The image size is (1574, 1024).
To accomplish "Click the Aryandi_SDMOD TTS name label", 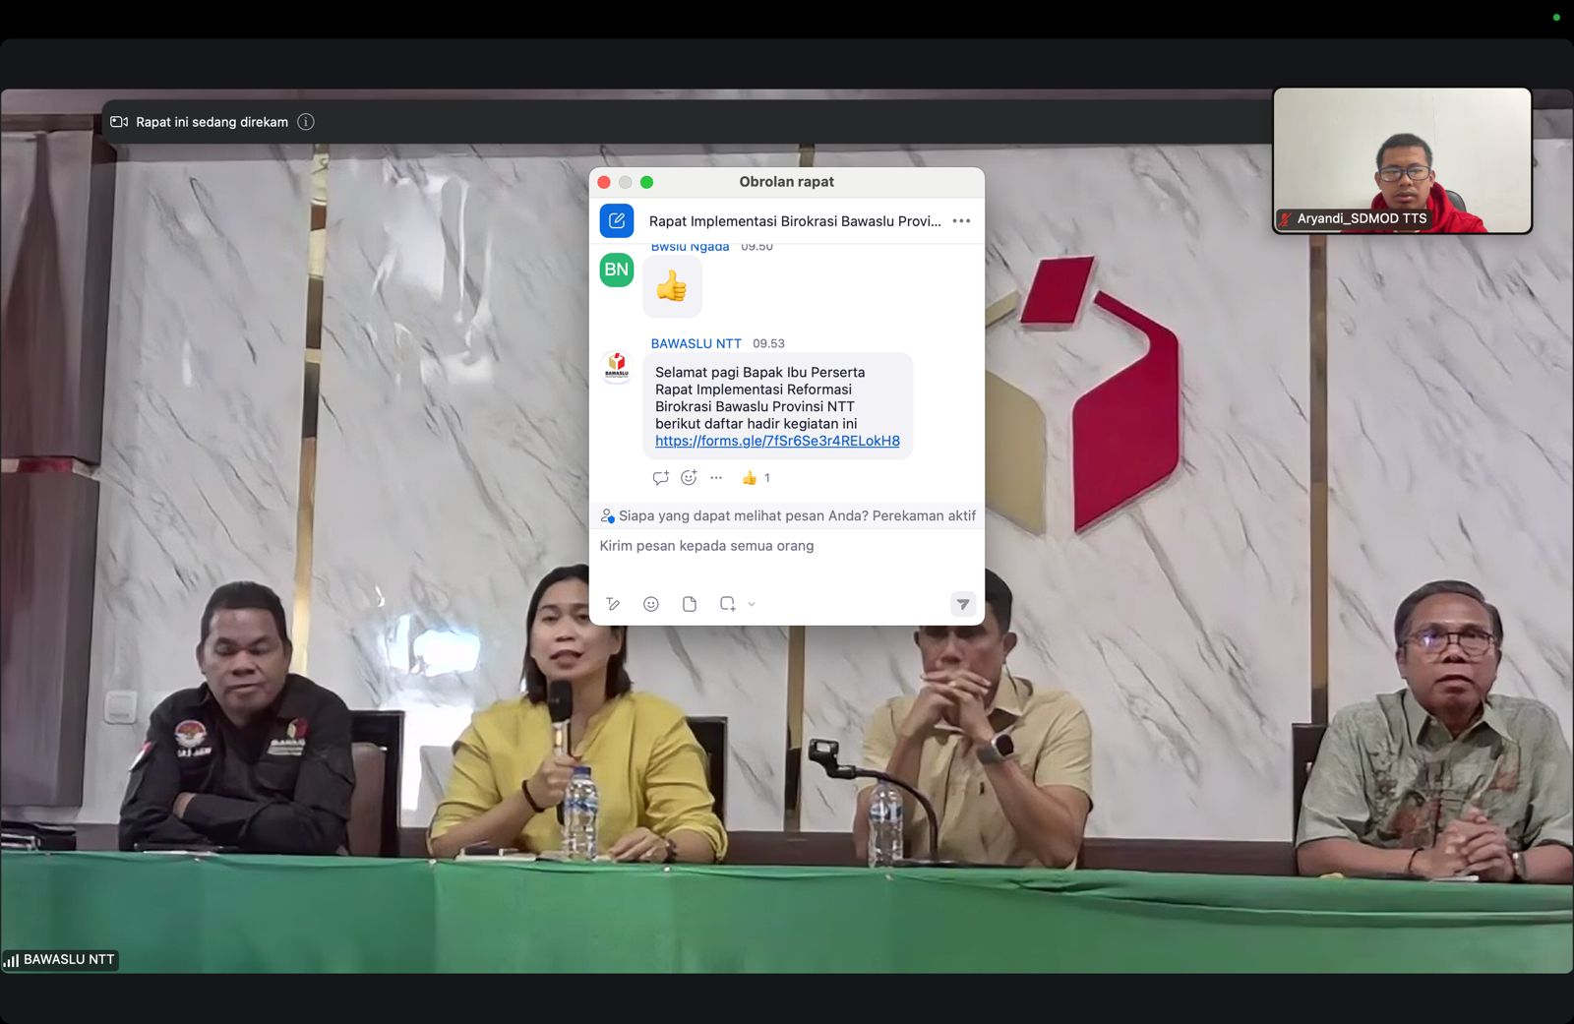I will pos(1362,218).
